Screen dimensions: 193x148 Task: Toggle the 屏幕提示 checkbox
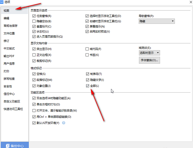(x=88, y=26)
